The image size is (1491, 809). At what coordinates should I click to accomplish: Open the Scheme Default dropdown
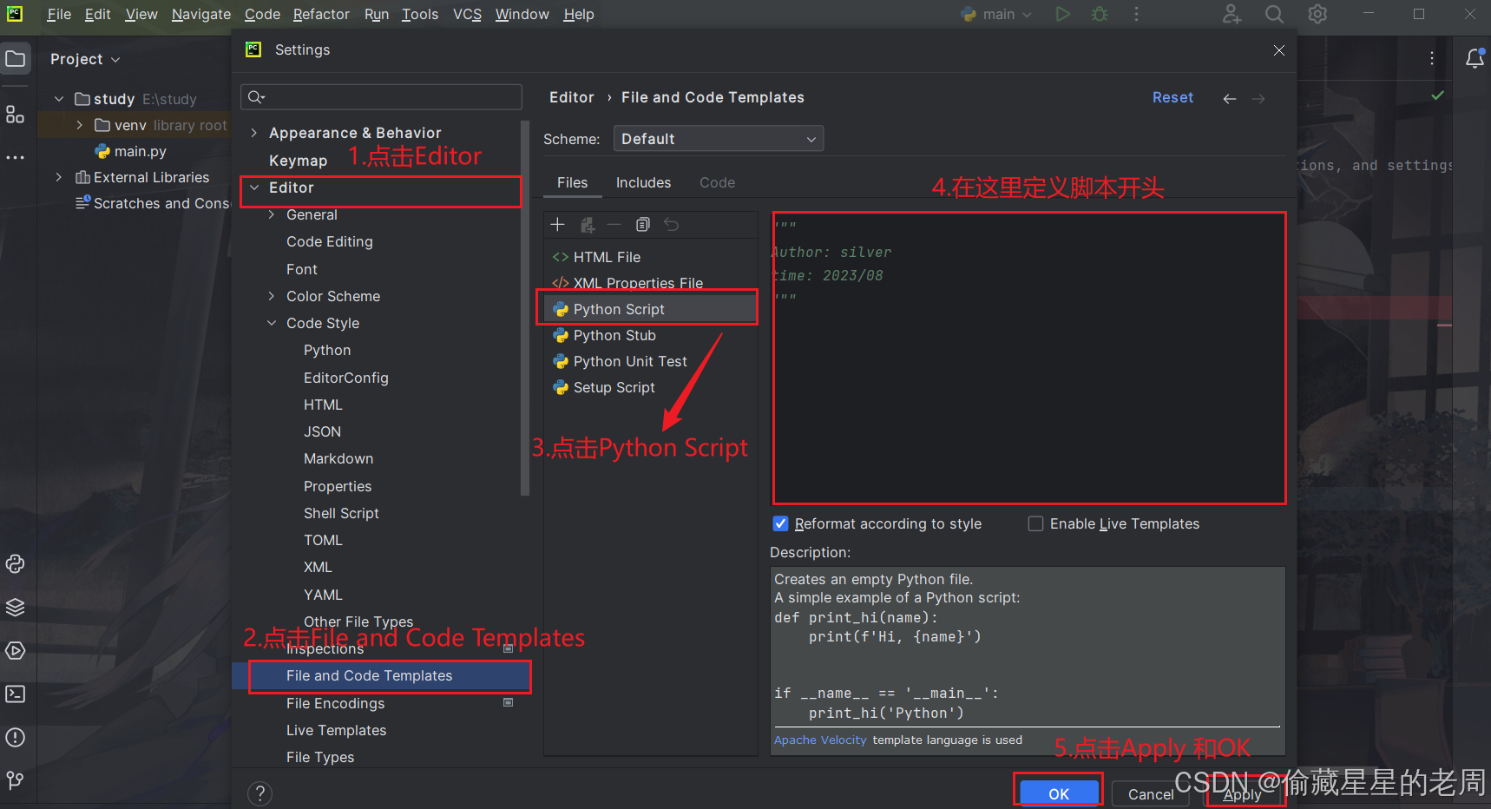click(x=719, y=139)
